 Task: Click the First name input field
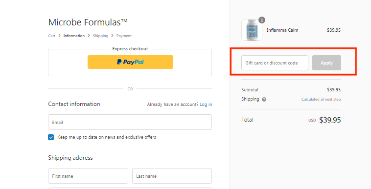pyautogui.click(x=88, y=176)
